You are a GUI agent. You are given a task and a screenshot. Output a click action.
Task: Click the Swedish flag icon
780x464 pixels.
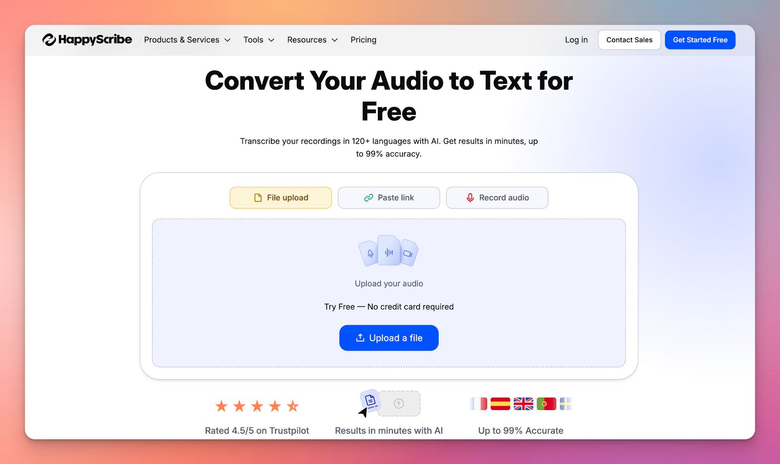point(566,404)
